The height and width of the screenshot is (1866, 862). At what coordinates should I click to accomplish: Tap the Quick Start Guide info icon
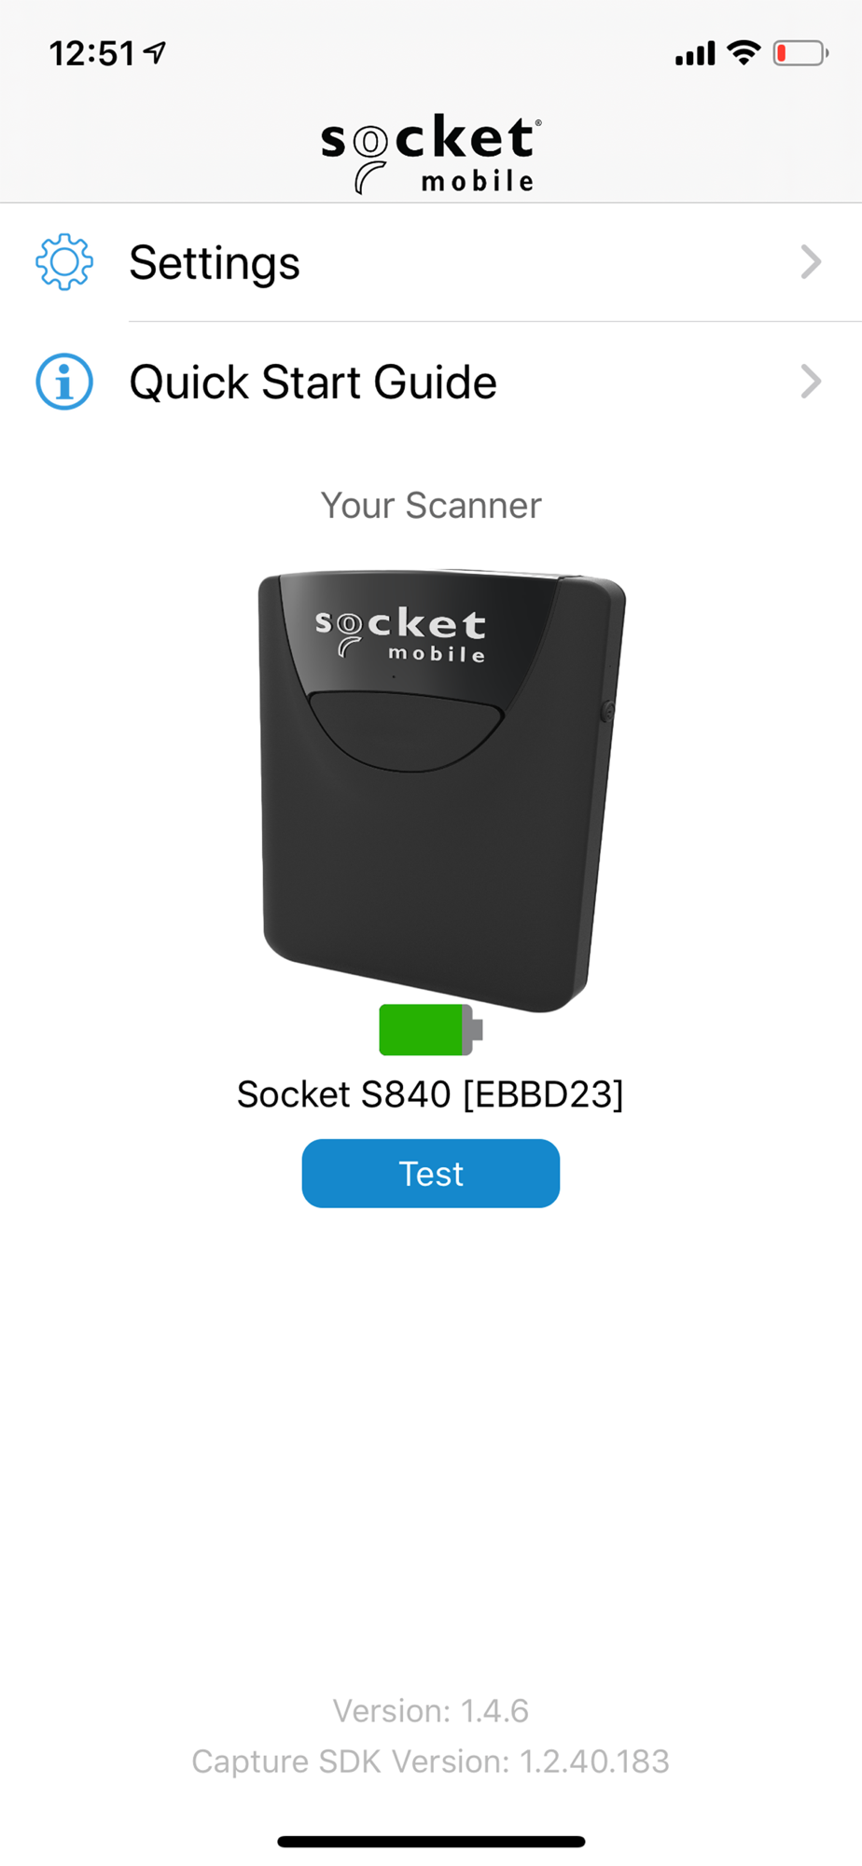click(64, 382)
